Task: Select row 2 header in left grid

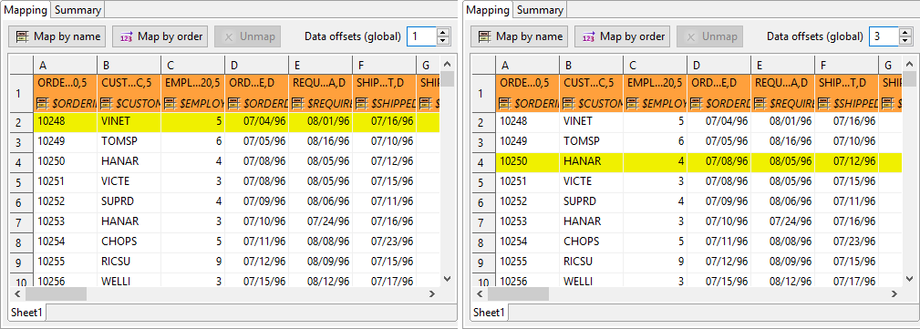Action: pos(22,122)
